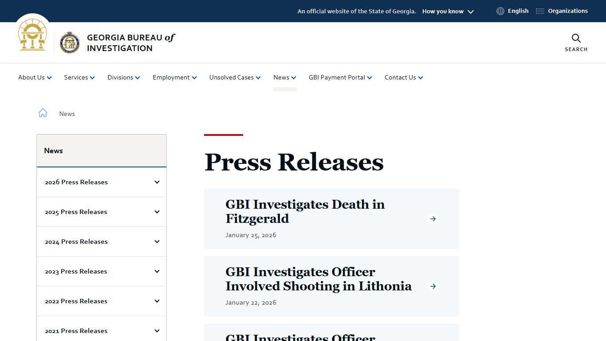The width and height of the screenshot is (606, 341).
Task: Click the globe icon beside English
Action: (500, 11)
